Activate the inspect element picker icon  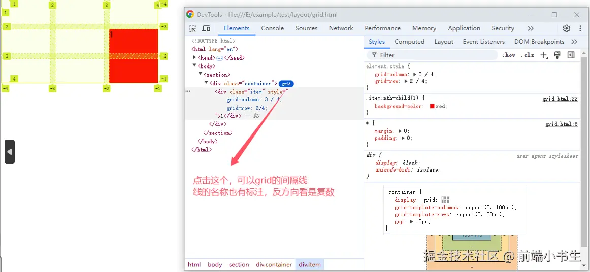coord(192,28)
